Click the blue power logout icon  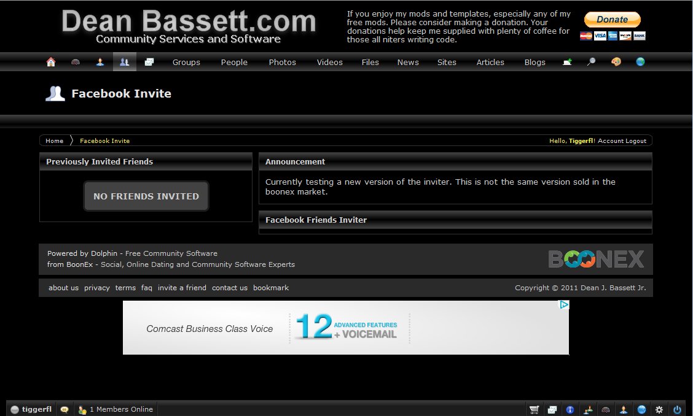[x=677, y=409]
